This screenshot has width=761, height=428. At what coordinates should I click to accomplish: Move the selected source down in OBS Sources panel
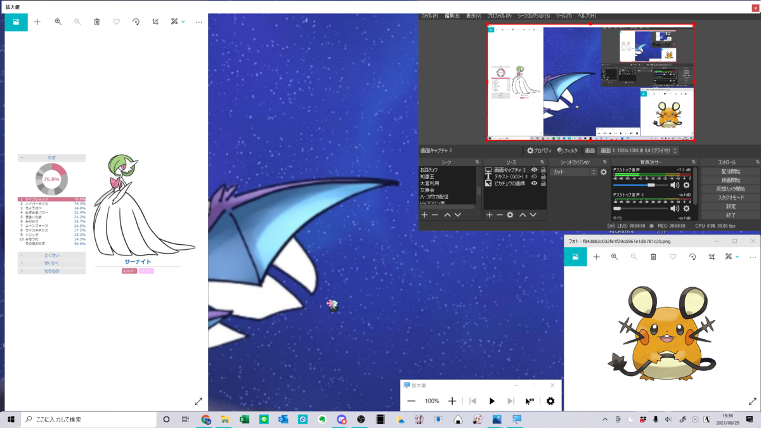(533, 215)
